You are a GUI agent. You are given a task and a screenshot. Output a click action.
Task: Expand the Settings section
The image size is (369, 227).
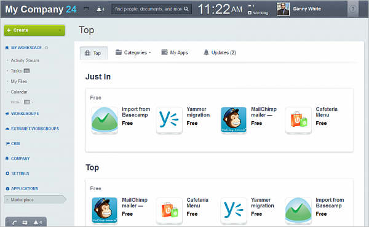tap(20, 173)
